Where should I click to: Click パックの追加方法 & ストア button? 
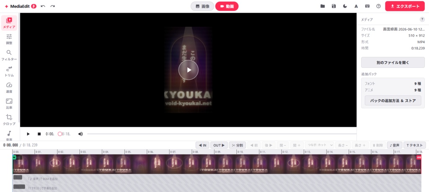pos(393,101)
